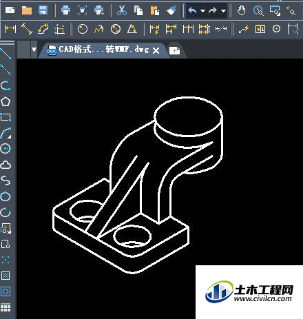303x319 pixels.
Task: Select the Dimension Break tool
Action: click(221, 29)
